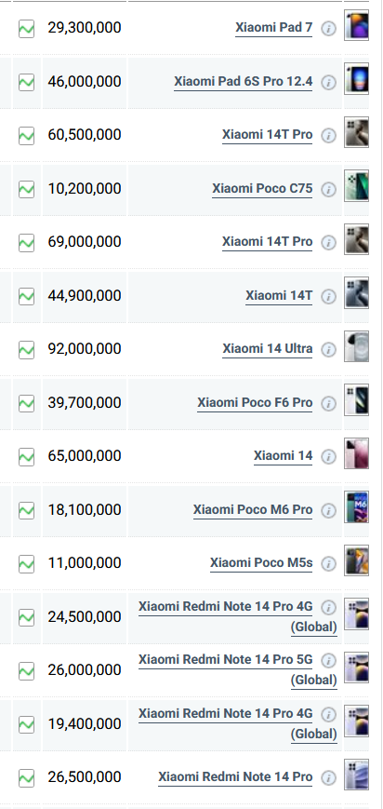The width and height of the screenshot is (383, 809).
Task: Go to Xiaomi Redmi Note 14 Pro 5G (Global)
Action: [238, 669]
